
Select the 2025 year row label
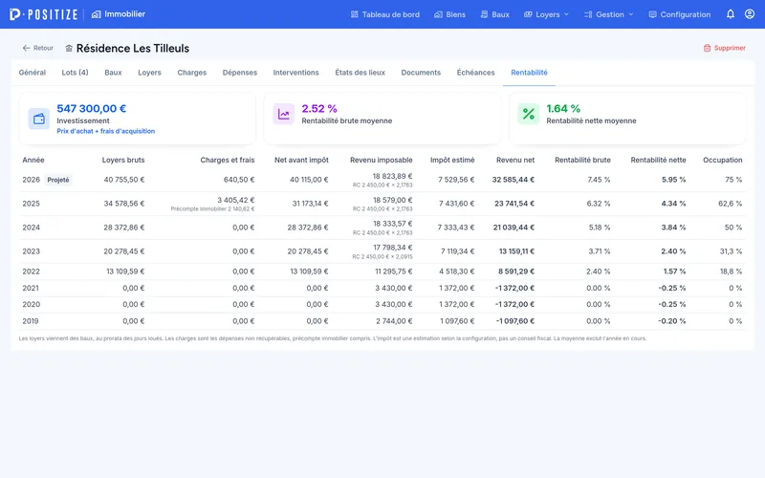(31, 204)
